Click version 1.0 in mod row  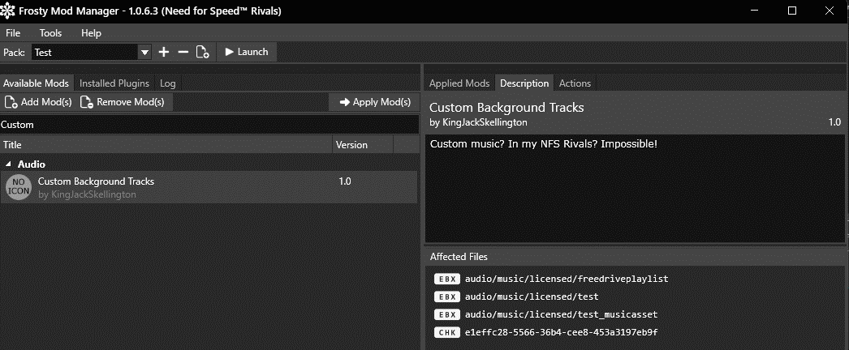345,181
